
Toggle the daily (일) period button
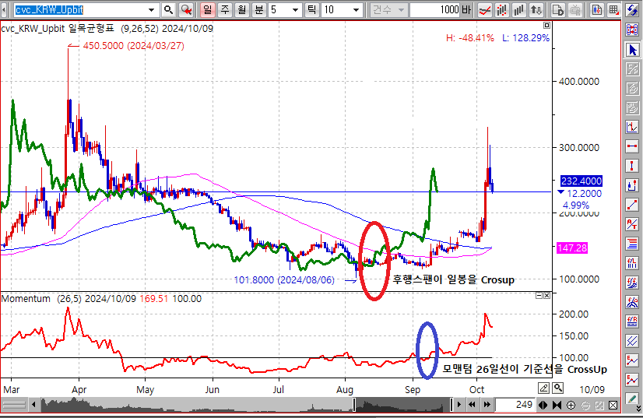pyautogui.click(x=207, y=10)
